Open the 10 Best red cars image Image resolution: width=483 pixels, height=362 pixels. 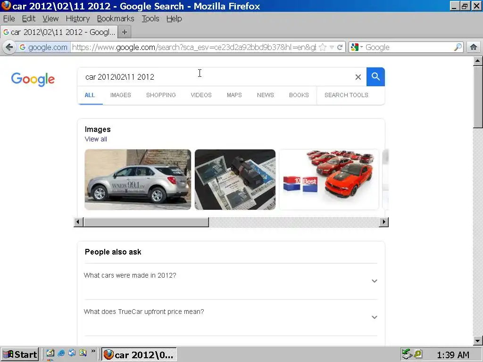click(329, 180)
